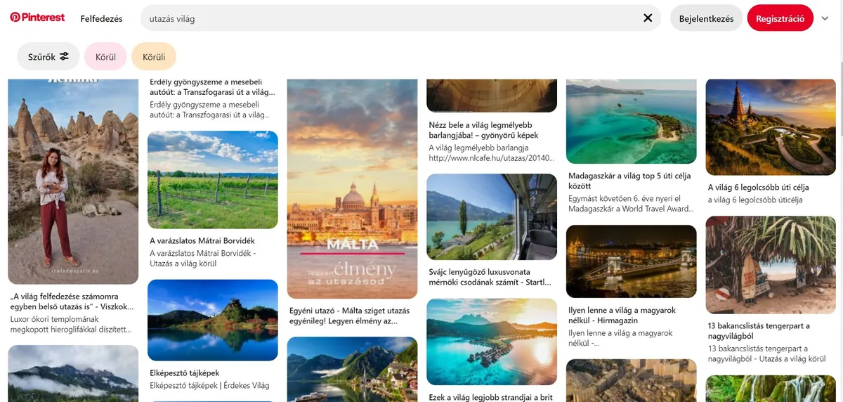Click title '13 bakancslistás tengerpart a nagyvilágból'
Viewport: 843px width, 402px height.
pyautogui.click(x=759, y=331)
